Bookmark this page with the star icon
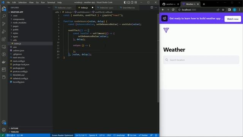 (x=223, y=10)
